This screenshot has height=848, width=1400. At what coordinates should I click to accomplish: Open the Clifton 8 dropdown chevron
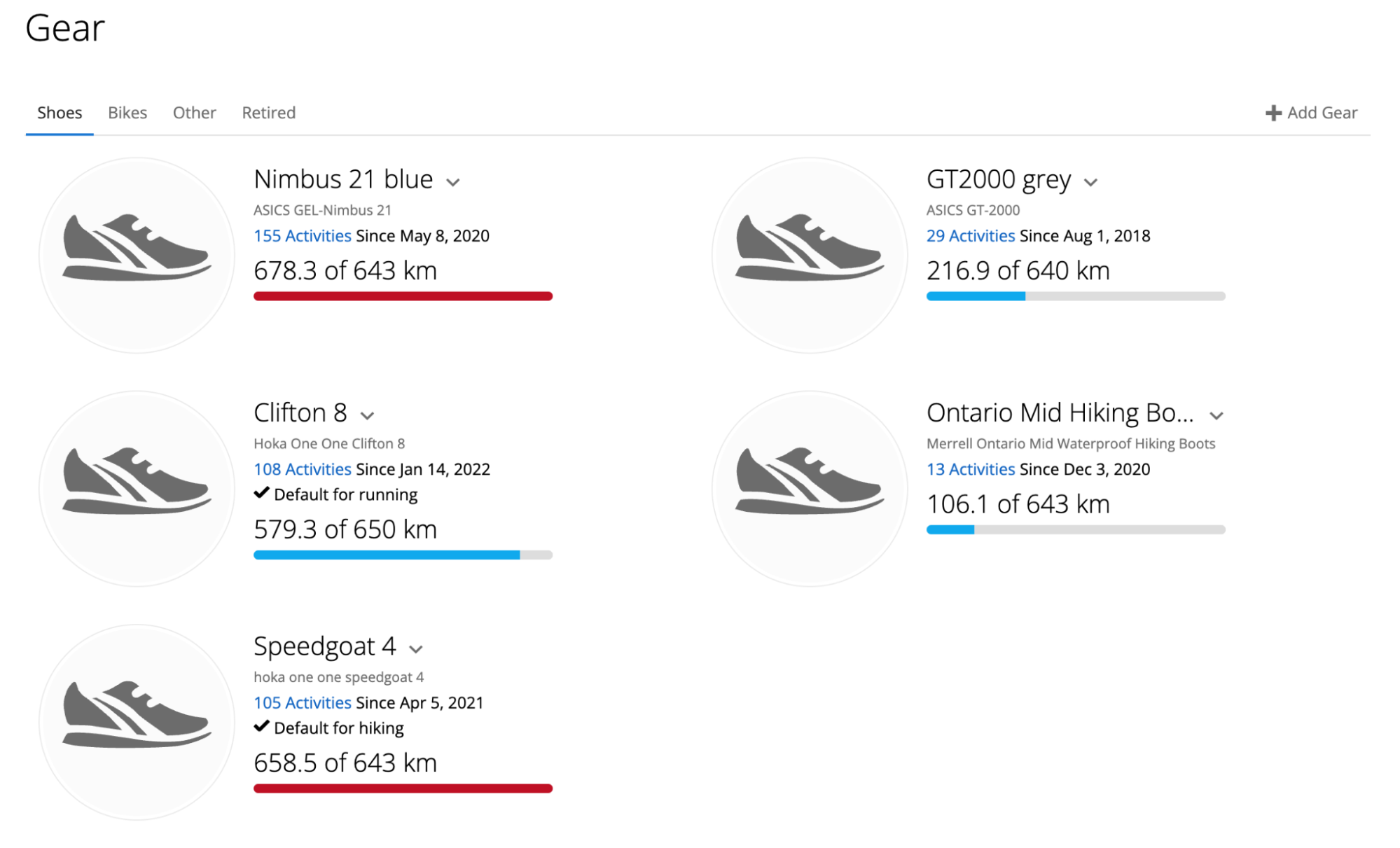(367, 415)
